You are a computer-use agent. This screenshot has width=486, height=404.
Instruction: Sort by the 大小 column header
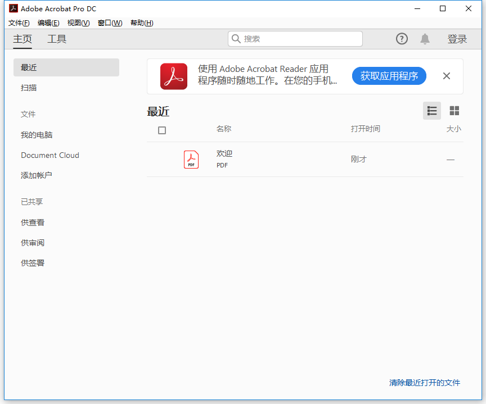[454, 129]
